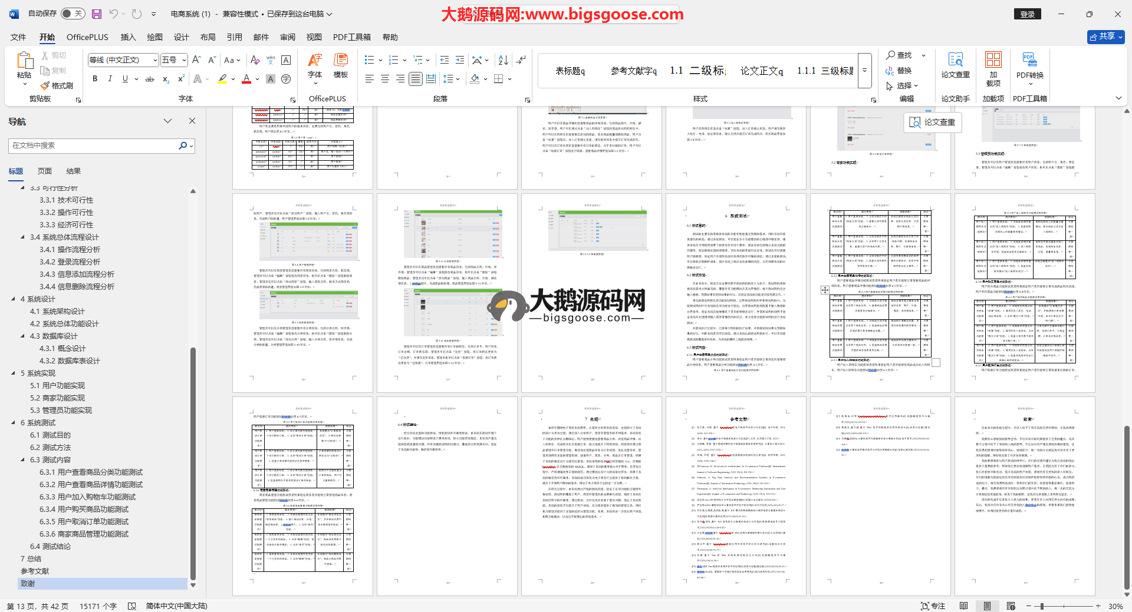Click the bullet list icon
1132x612 pixels.
pyautogui.click(x=370, y=60)
